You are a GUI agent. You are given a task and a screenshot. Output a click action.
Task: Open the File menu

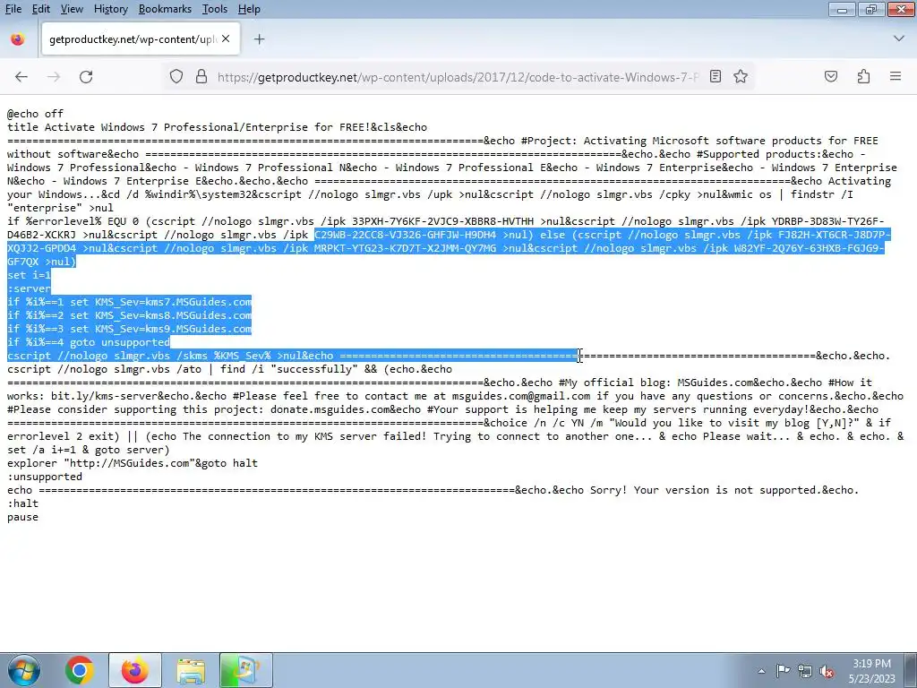coord(13,9)
